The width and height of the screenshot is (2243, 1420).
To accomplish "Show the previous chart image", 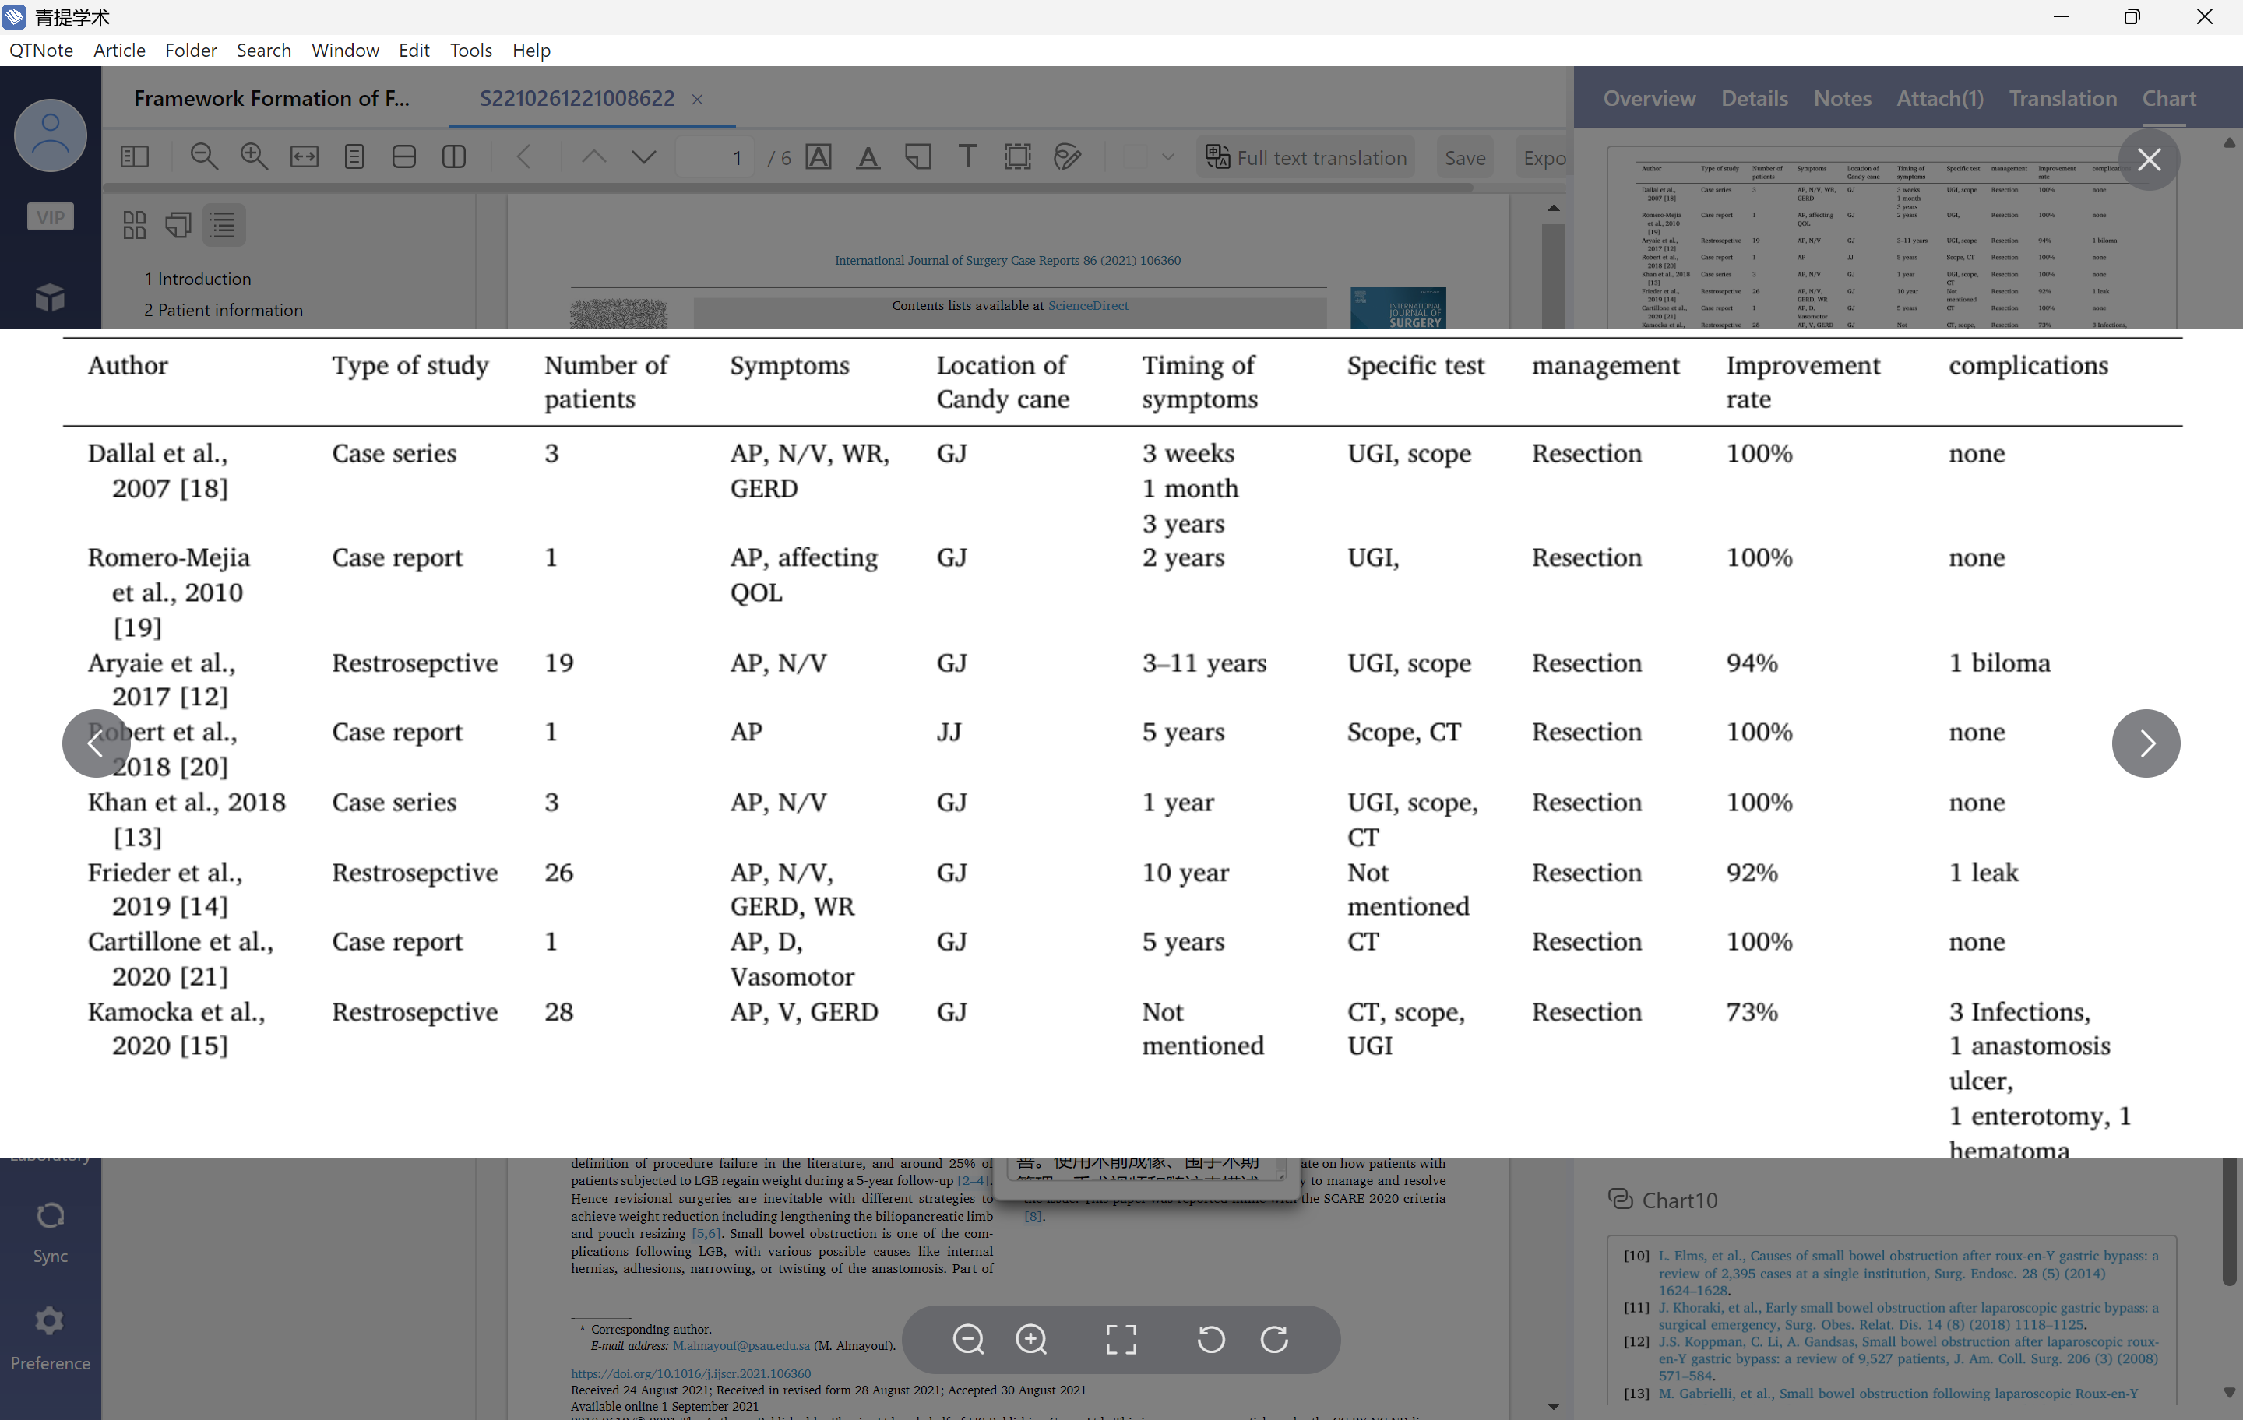I will click(x=96, y=743).
